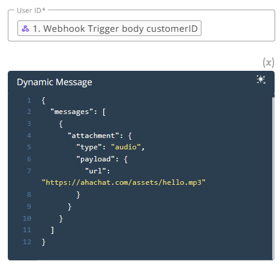
Task: Open the (x) variable picker
Action: click(269, 62)
